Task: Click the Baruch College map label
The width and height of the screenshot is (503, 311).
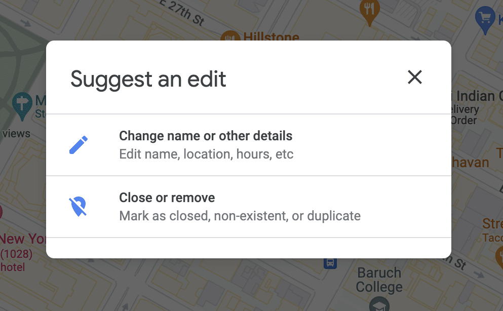Action: click(x=379, y=280)
